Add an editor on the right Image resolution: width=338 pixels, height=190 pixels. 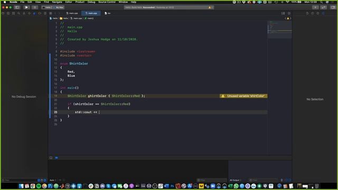click(x=289, y=13)
